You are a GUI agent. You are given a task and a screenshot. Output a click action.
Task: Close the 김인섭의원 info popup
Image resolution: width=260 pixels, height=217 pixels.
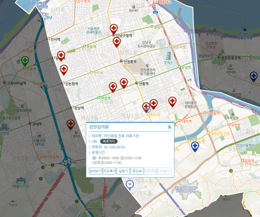pos(169,127)
